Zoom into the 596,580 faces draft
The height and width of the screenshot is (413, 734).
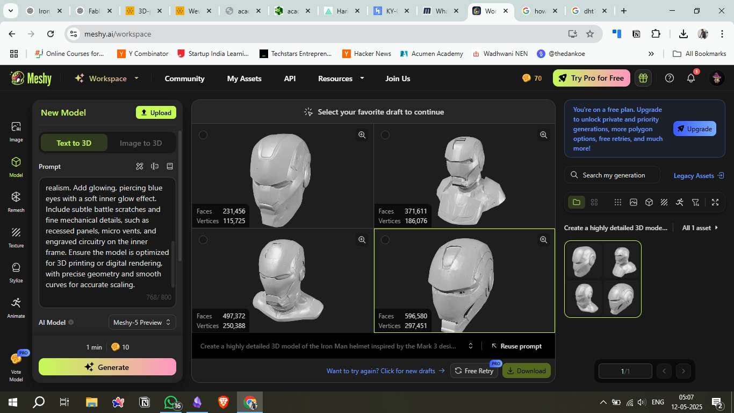pyautogui.click(x=544, y=240)
